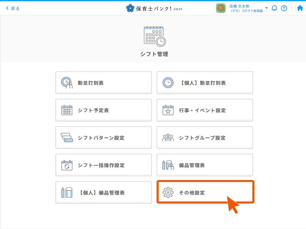Click the home icon in header
This screenshot has height=229, width=306.
click(300, 8)
